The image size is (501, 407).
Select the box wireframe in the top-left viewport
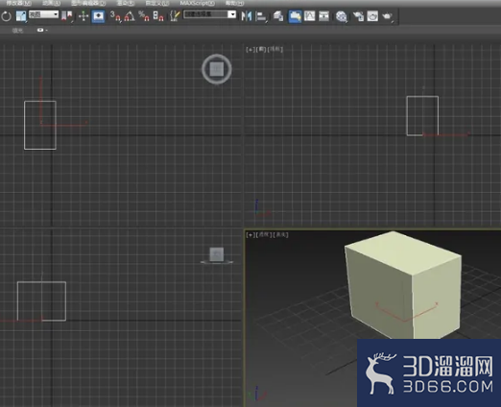(x=40, y=125)
